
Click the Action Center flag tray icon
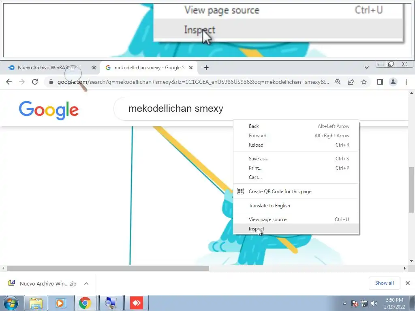(x=354, y=303)
